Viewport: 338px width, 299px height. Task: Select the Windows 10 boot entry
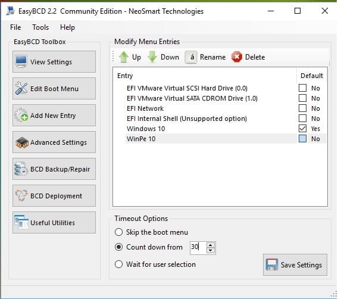[146, 129]
